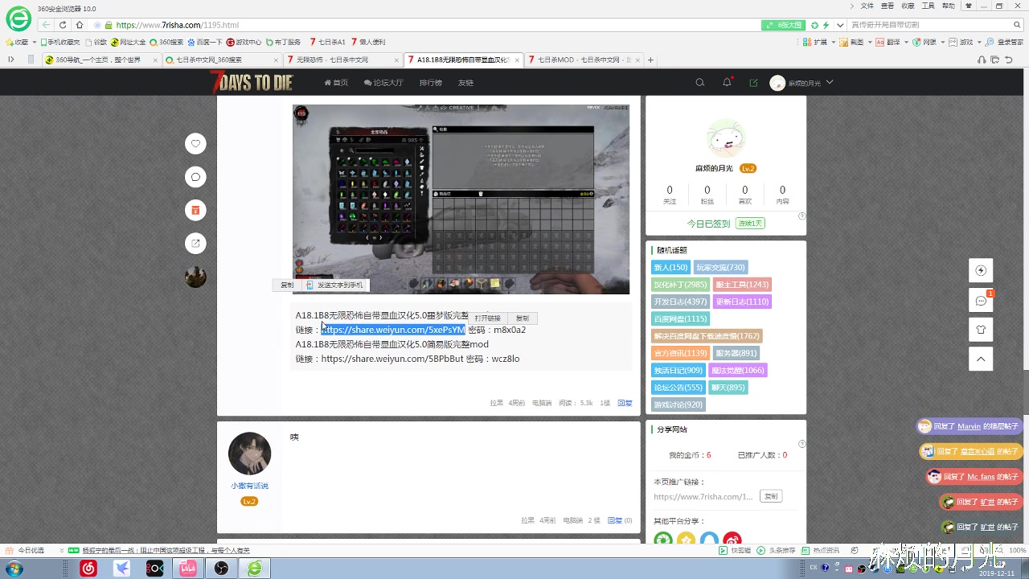Switch to the 七日杀MOD browser tab

pos(583,60)
